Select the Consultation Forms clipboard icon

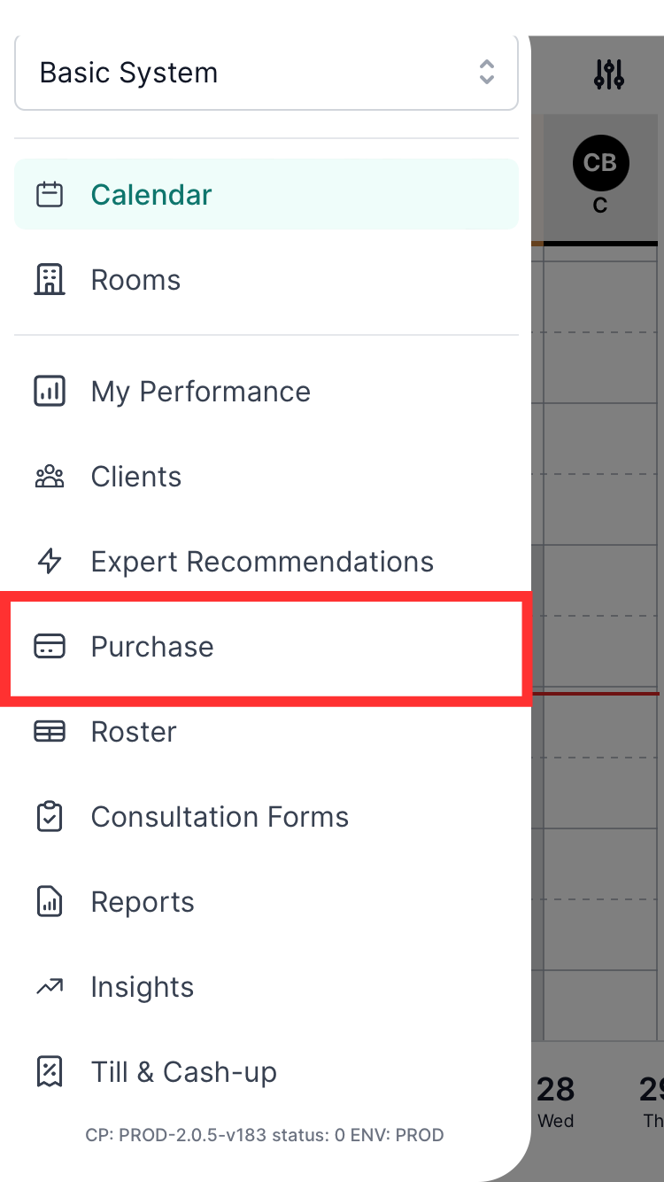point(50,817)
